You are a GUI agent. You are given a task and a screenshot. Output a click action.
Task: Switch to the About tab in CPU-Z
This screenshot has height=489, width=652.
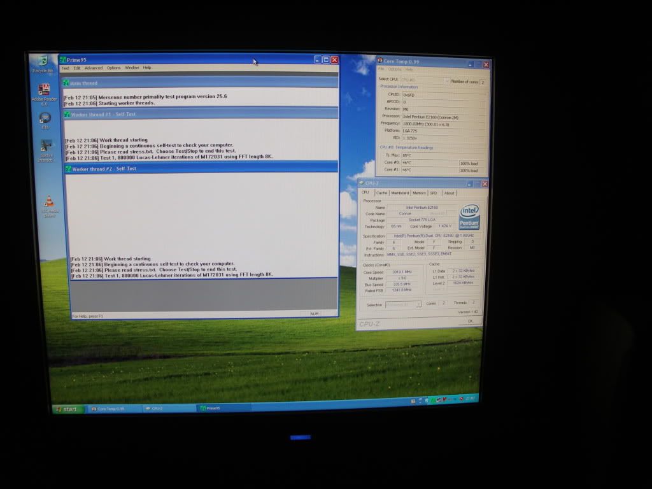[x=449, y=193]
